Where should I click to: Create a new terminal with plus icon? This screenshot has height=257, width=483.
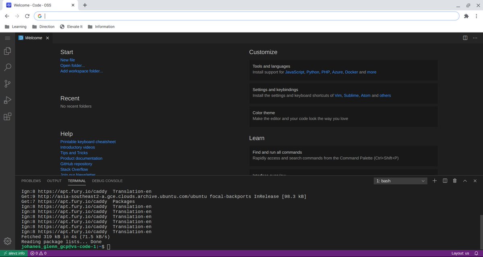pos(435,181)
